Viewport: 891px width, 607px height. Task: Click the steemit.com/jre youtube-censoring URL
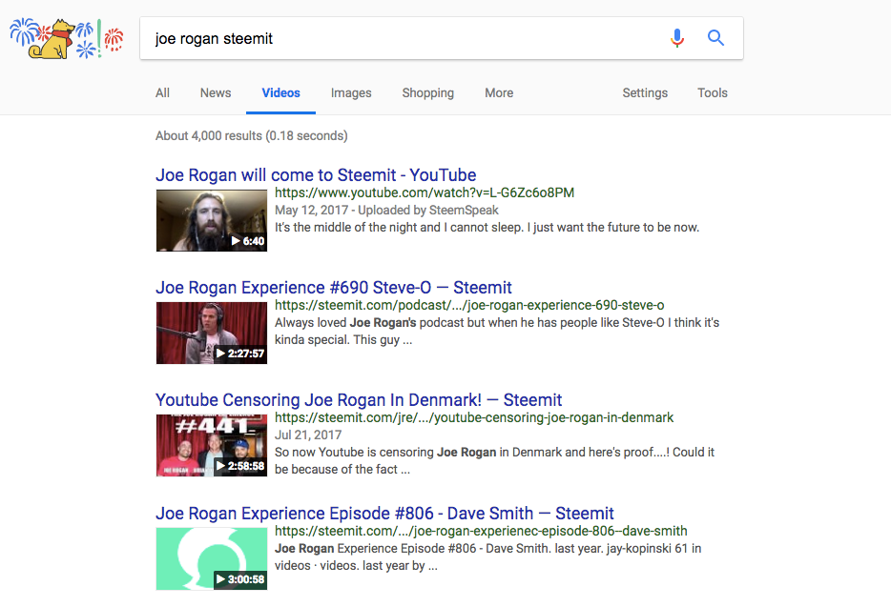coord(474,418)
